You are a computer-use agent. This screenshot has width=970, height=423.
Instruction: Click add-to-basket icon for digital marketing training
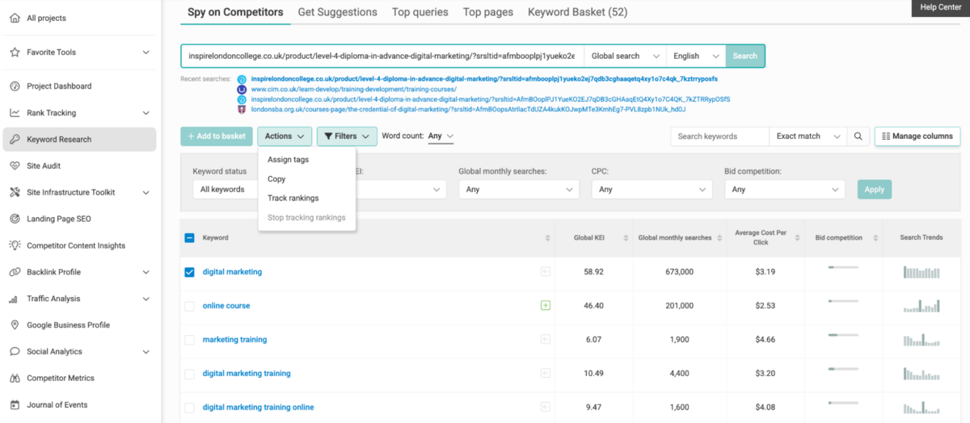(x=546, y=374)
